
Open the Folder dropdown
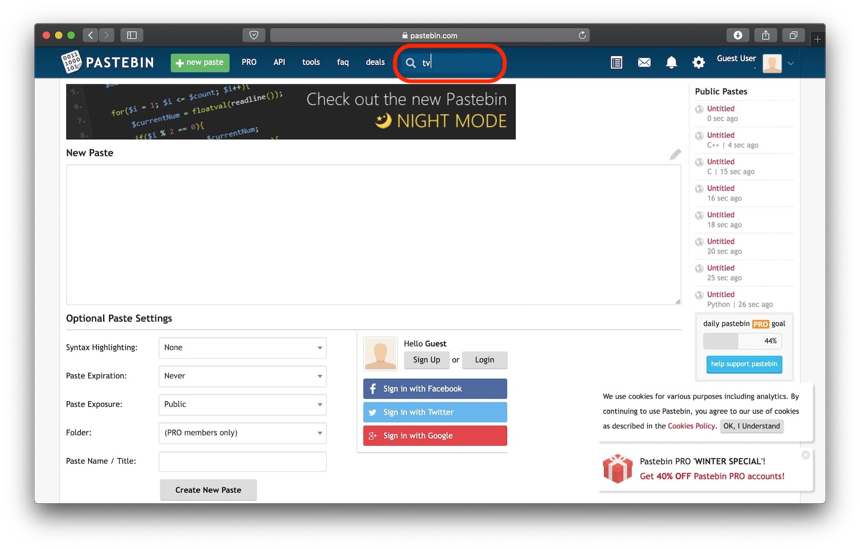tap(242, 433)
